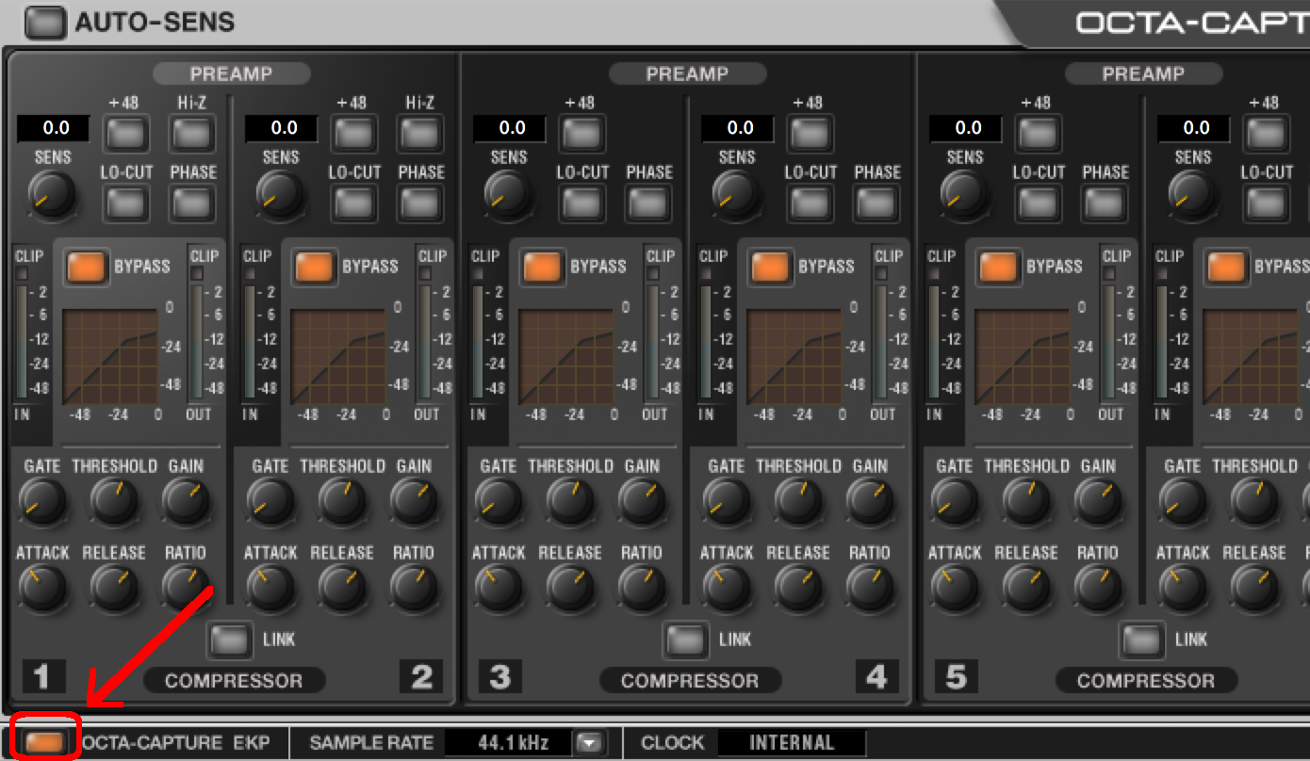
Task: Click the SENS knob on channel 5
Action: tap(964, 194)
